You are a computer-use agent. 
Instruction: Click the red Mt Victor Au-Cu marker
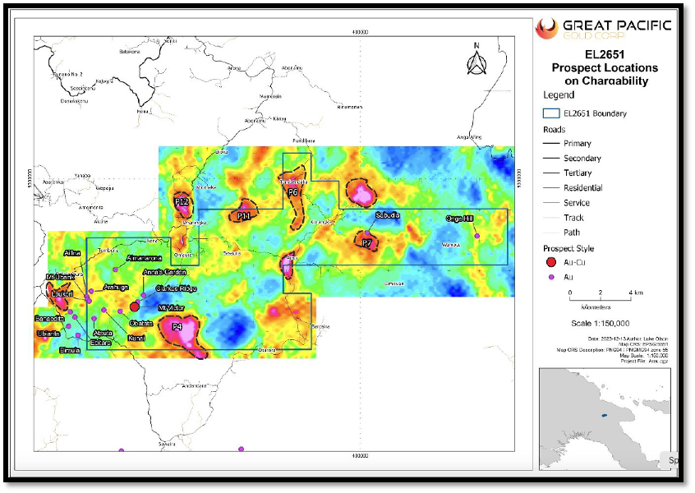pos(135,306)
